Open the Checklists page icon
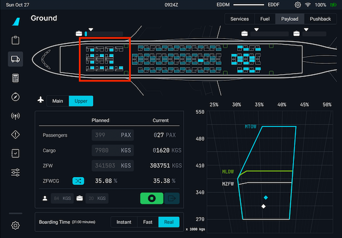Viewport: 342px width, 238px height. coord(15,154)
